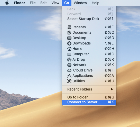This screenshot has height=127, width=140.
Task: Choose Connect to Server… in Go menu
Action: click(x=89, y=102)
